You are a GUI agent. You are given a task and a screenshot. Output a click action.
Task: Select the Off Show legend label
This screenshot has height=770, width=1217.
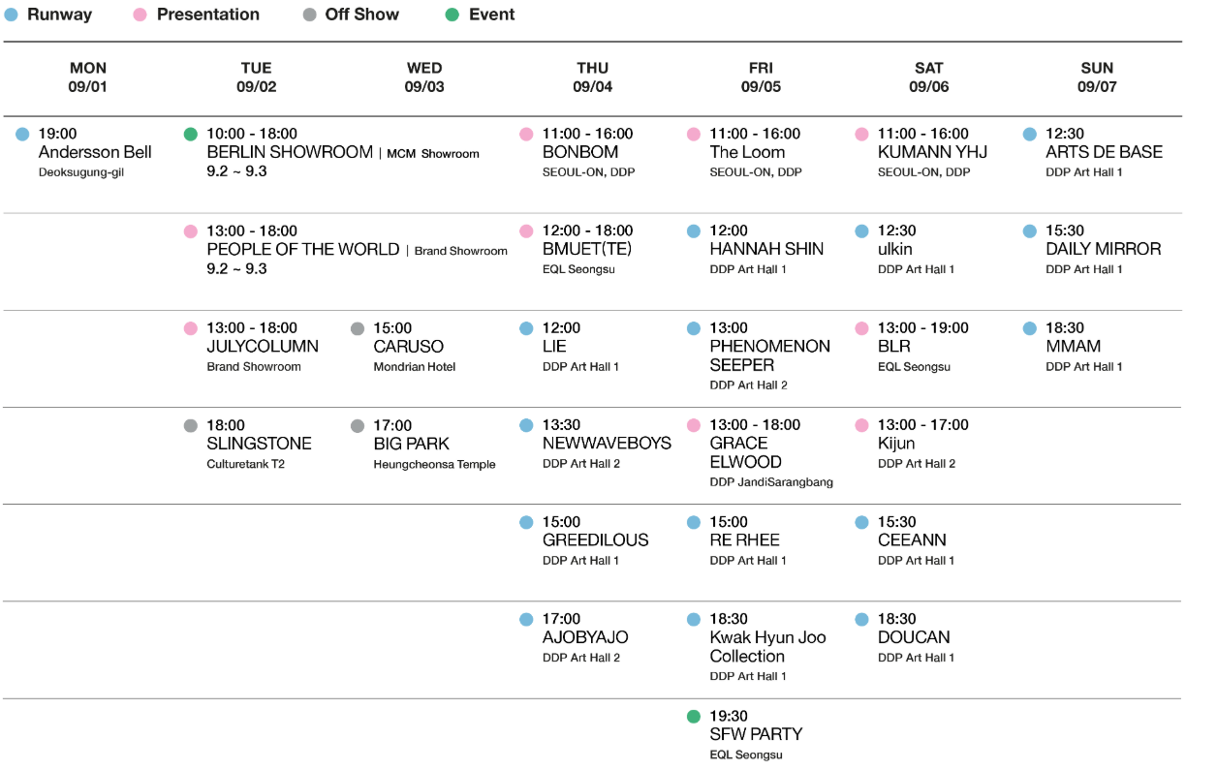pos(362,15)
